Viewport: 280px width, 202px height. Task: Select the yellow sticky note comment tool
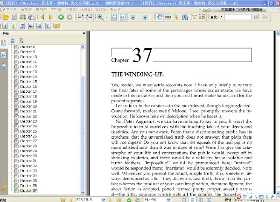point(56,26)
